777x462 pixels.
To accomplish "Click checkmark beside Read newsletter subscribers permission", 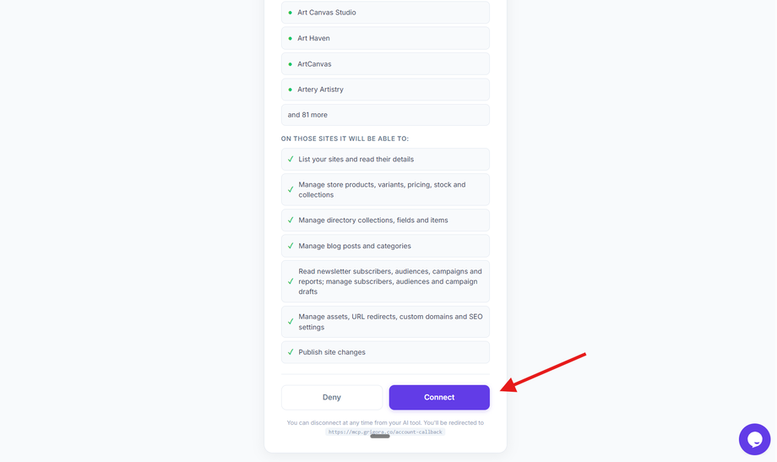I will pyautogui.click(x=291, y=281).
